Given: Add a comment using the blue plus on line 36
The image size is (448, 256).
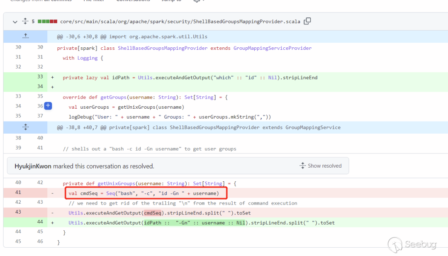Looking at the screenshot, I should [x=48, y=106].
